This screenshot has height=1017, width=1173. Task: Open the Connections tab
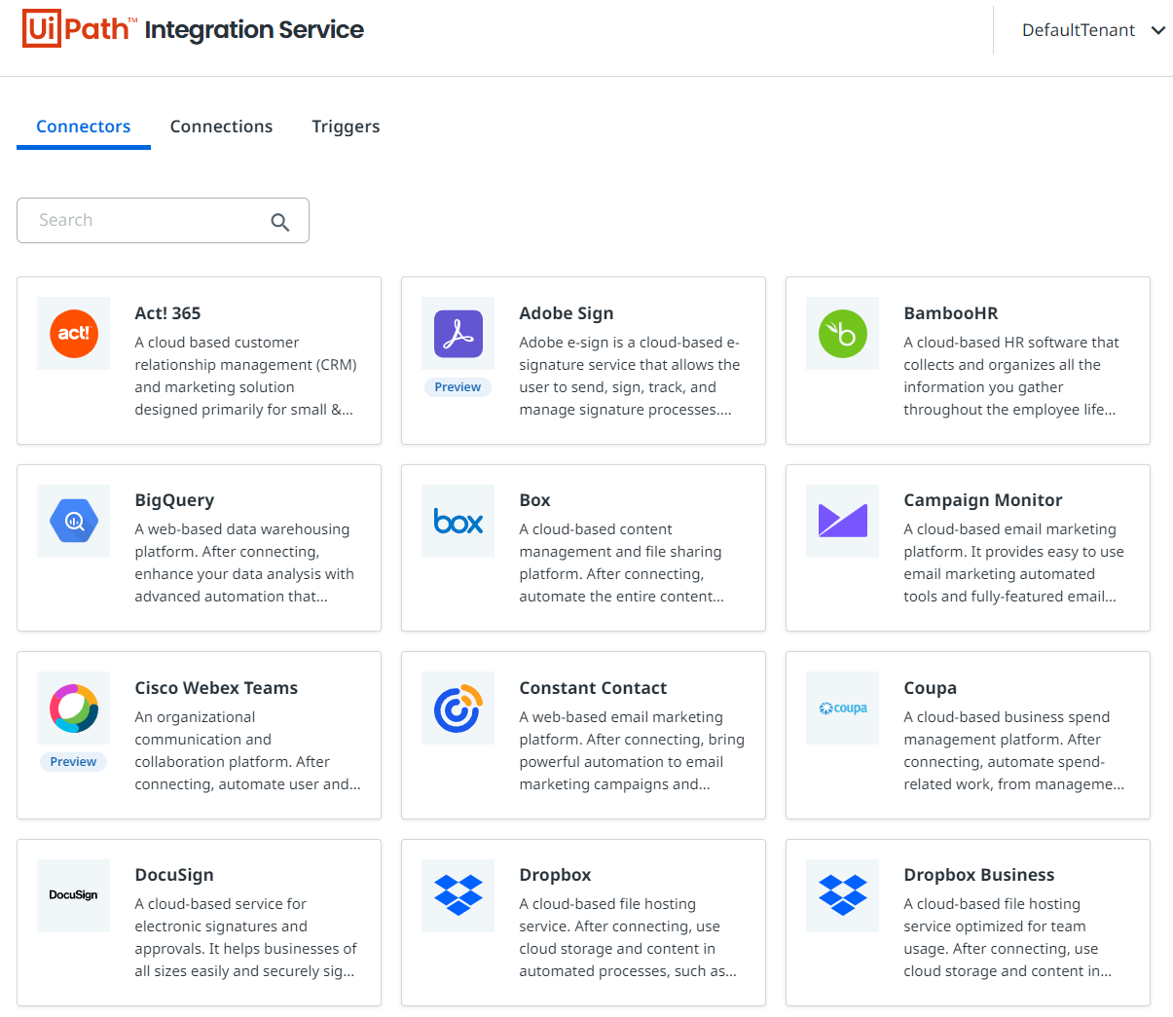pos(221,127)
